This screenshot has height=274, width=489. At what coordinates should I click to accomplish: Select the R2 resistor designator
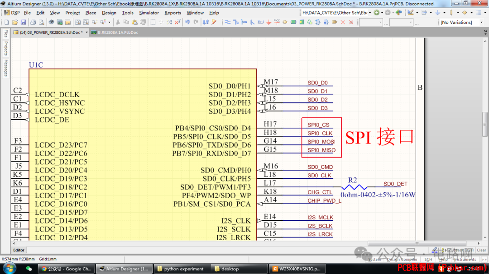point(352,180)
